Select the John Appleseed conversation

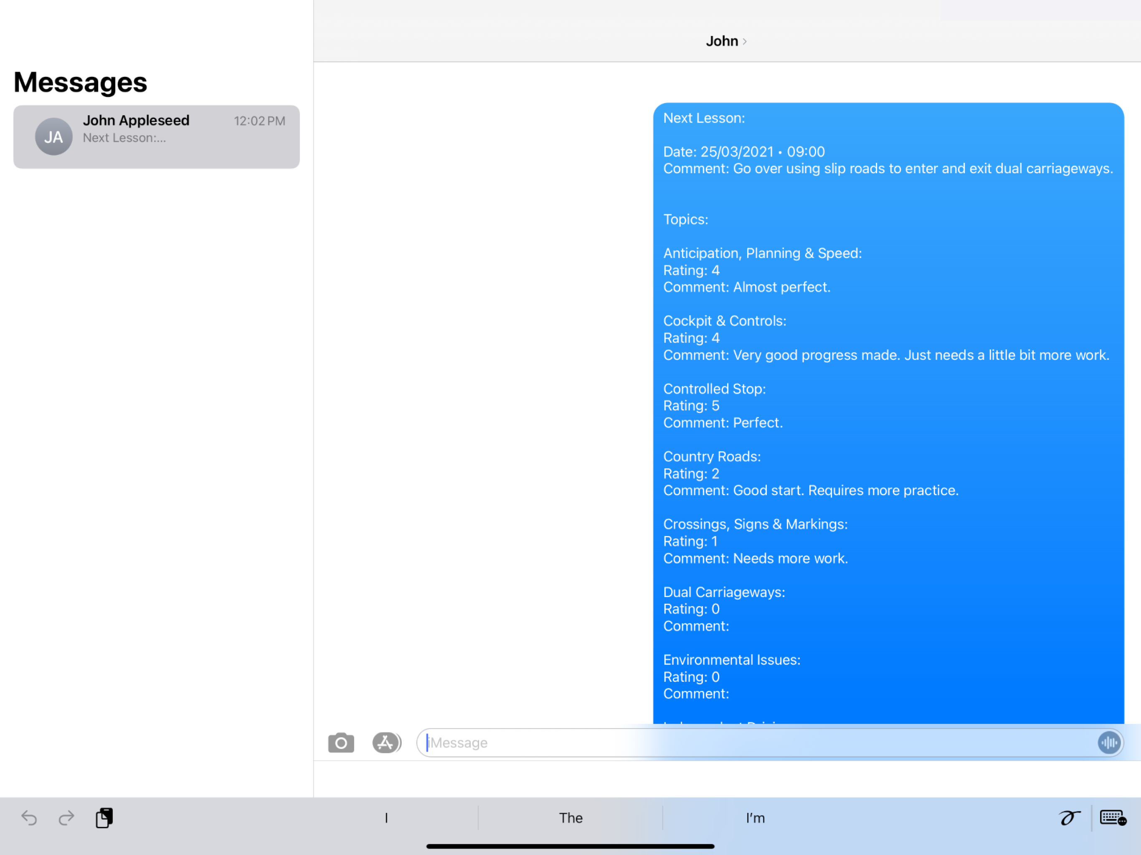pyautogui.click(x=156, y=137)
